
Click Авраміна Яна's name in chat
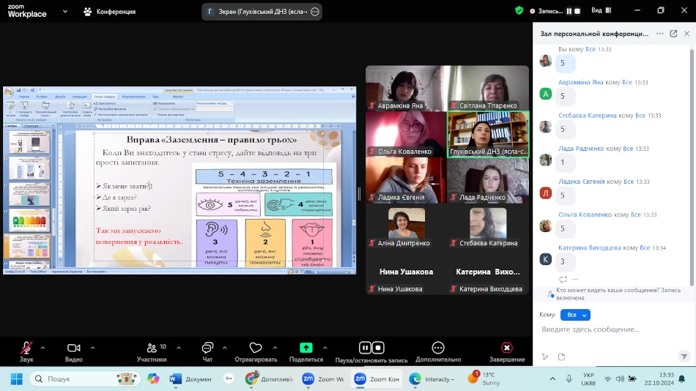tap(580, 82)
